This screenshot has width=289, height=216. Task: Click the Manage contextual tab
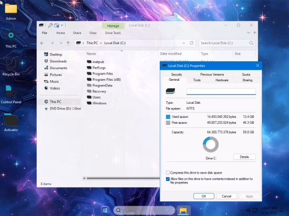click(113, 26)
